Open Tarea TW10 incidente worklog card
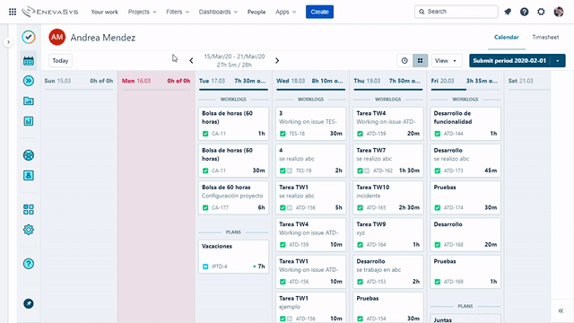Viewport: 574px width, 323px height. pos(388,197)
